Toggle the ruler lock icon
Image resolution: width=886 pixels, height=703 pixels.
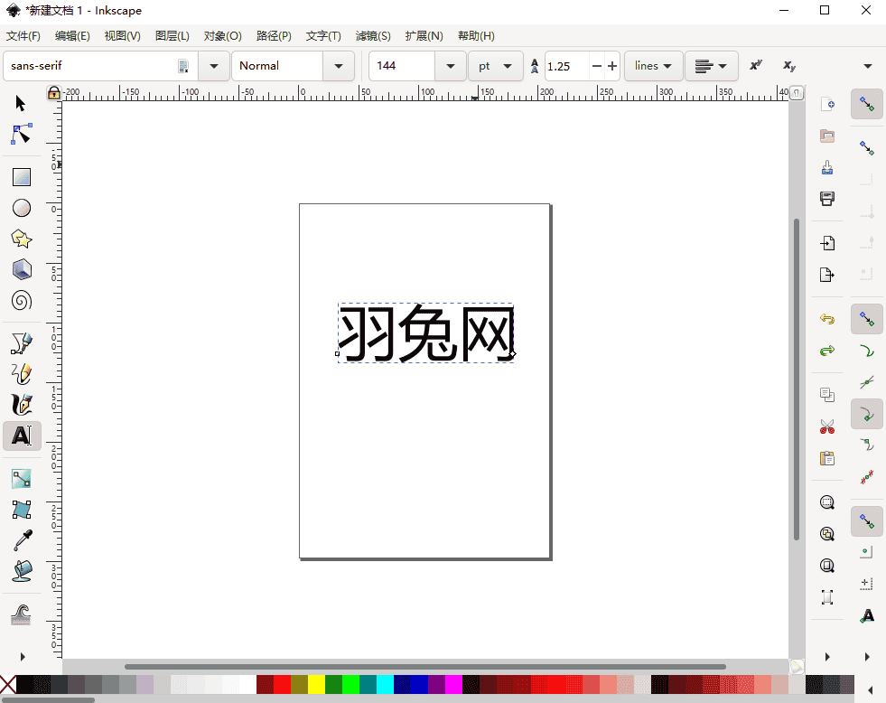tap(53, 93)
